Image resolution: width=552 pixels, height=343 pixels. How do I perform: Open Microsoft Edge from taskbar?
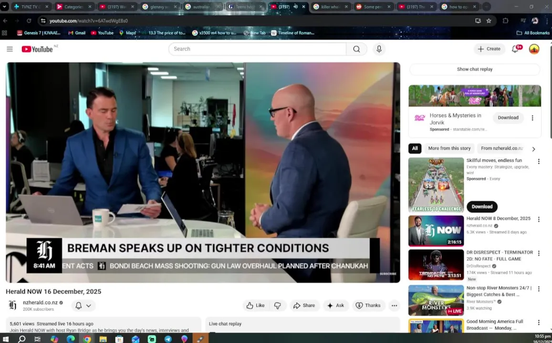(71, 339)
